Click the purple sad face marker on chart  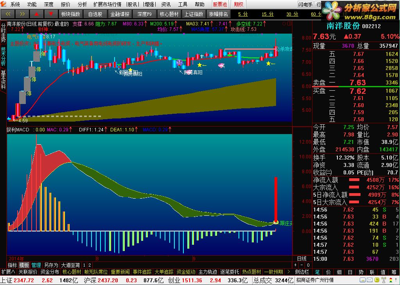179,62
